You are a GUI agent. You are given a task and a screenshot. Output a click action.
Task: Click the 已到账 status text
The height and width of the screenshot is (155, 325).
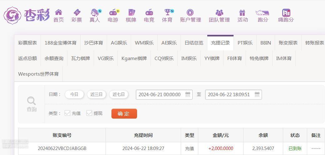click(x=295, y=148)
